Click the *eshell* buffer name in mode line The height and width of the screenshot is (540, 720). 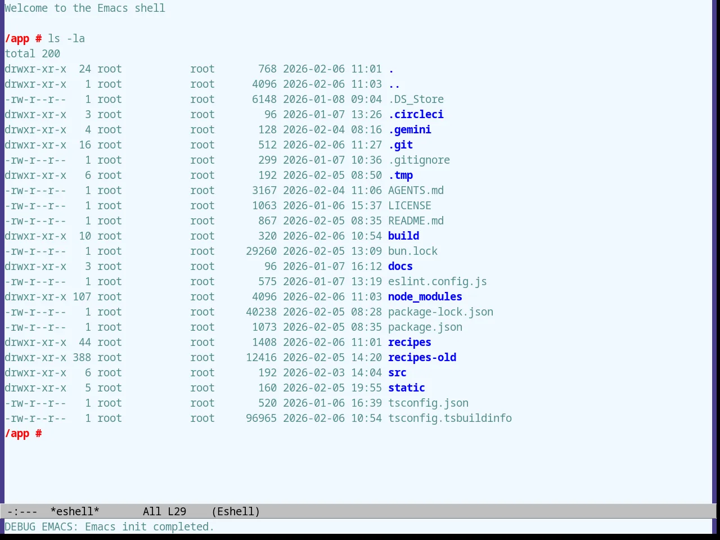coord(75,511)
